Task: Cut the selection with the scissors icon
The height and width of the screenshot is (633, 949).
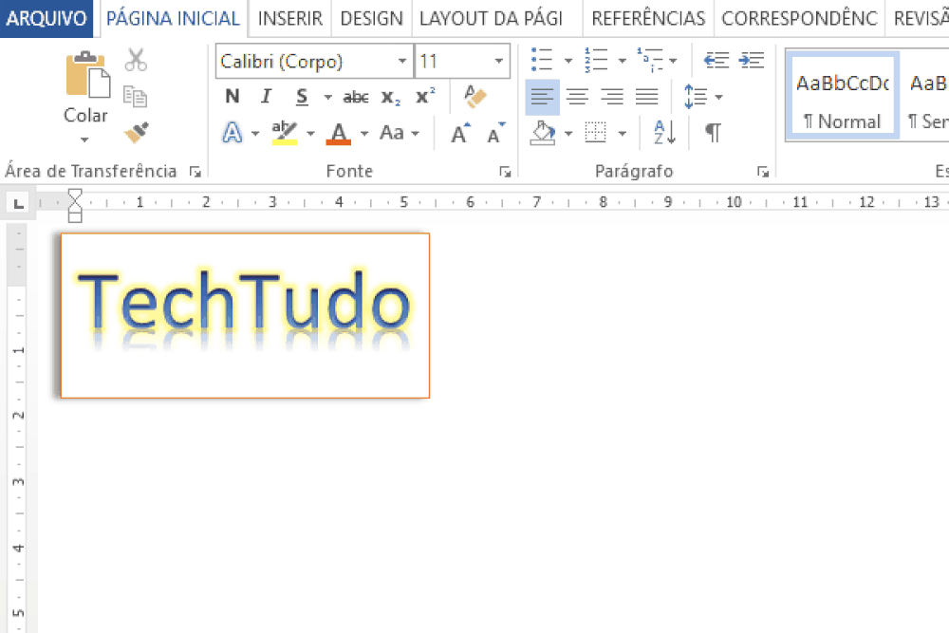Action: click(136, 60)
